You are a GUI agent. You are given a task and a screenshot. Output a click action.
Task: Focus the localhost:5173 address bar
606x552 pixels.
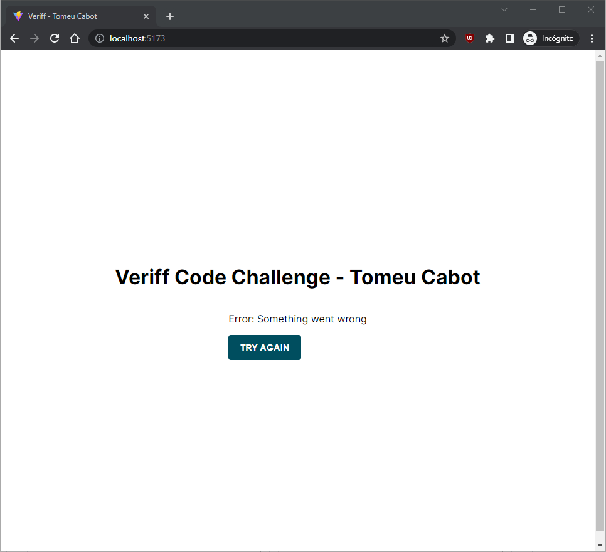tap(272, 38)
